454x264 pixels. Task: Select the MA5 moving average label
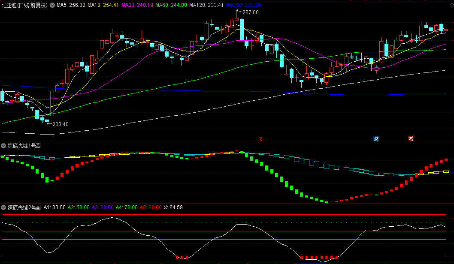71,5
